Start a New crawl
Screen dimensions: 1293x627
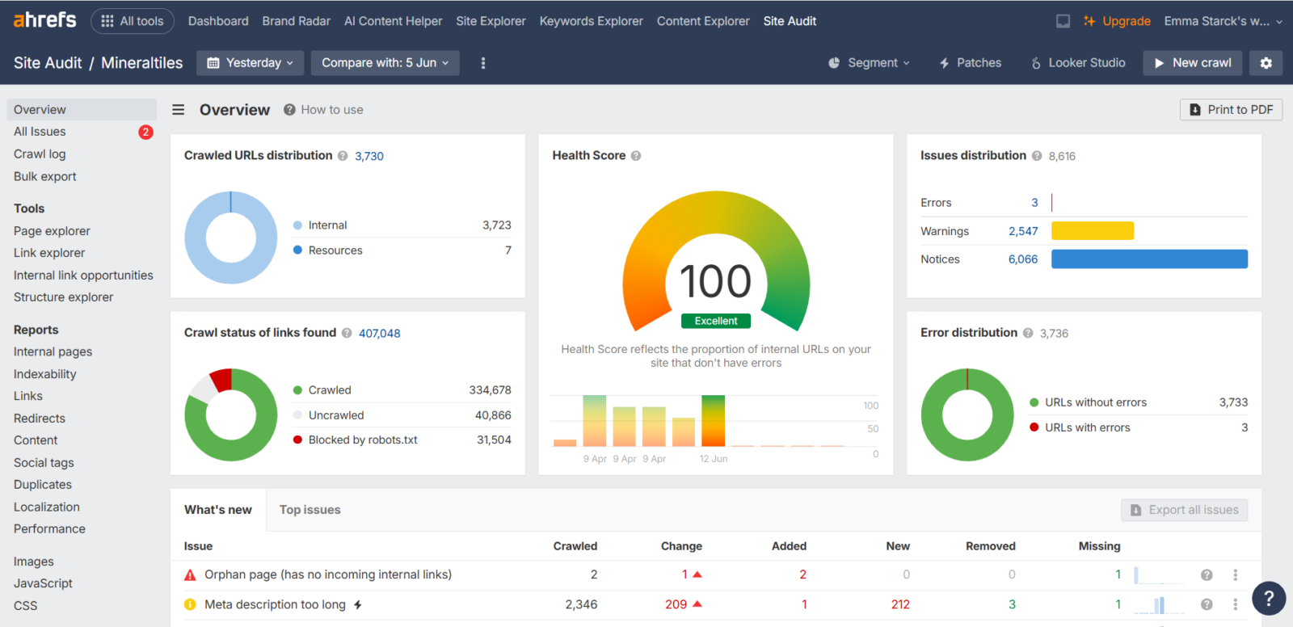pos(1193,63)
